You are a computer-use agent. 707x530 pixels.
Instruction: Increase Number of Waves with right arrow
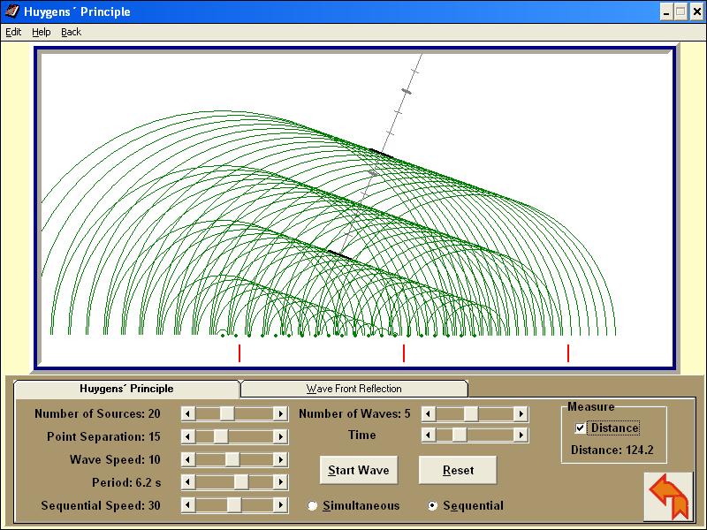[x=521, y=413]
